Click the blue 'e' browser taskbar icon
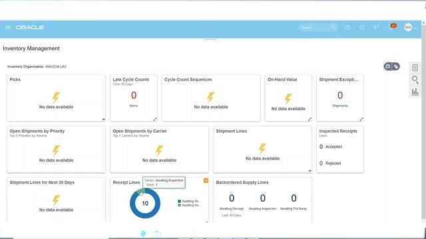Screen dimensions: 426x239 point(143,233)
